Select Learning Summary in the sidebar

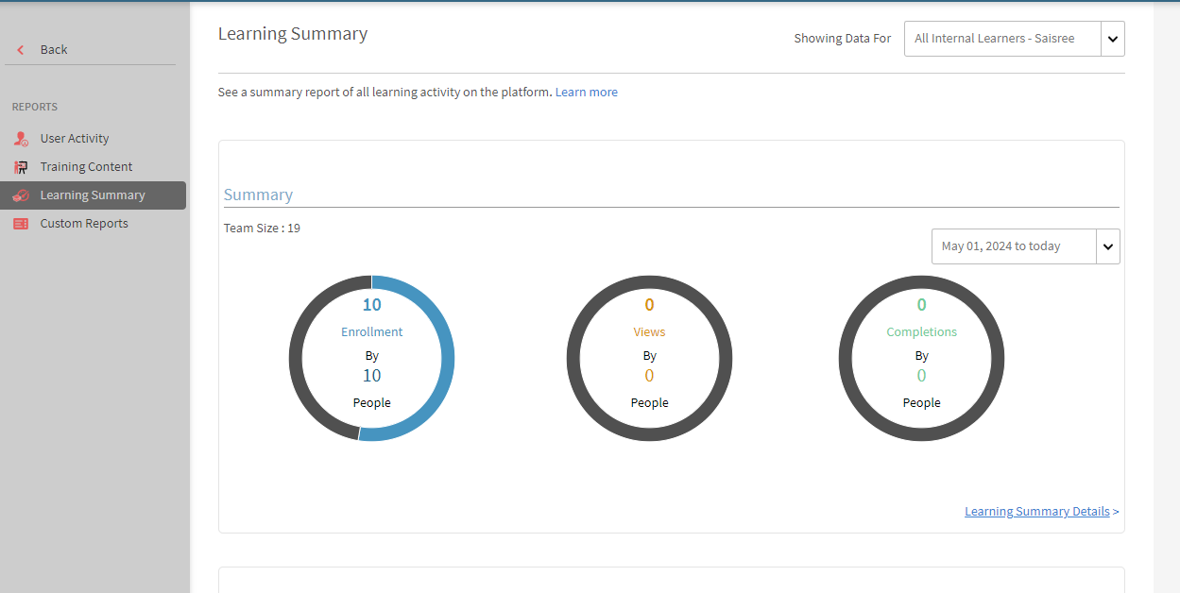tap(93, 195)
